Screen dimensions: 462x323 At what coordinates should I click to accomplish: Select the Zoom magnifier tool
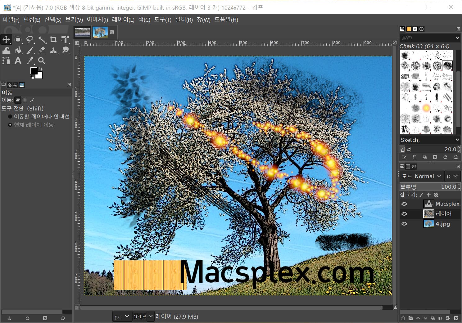coord(42,61)
